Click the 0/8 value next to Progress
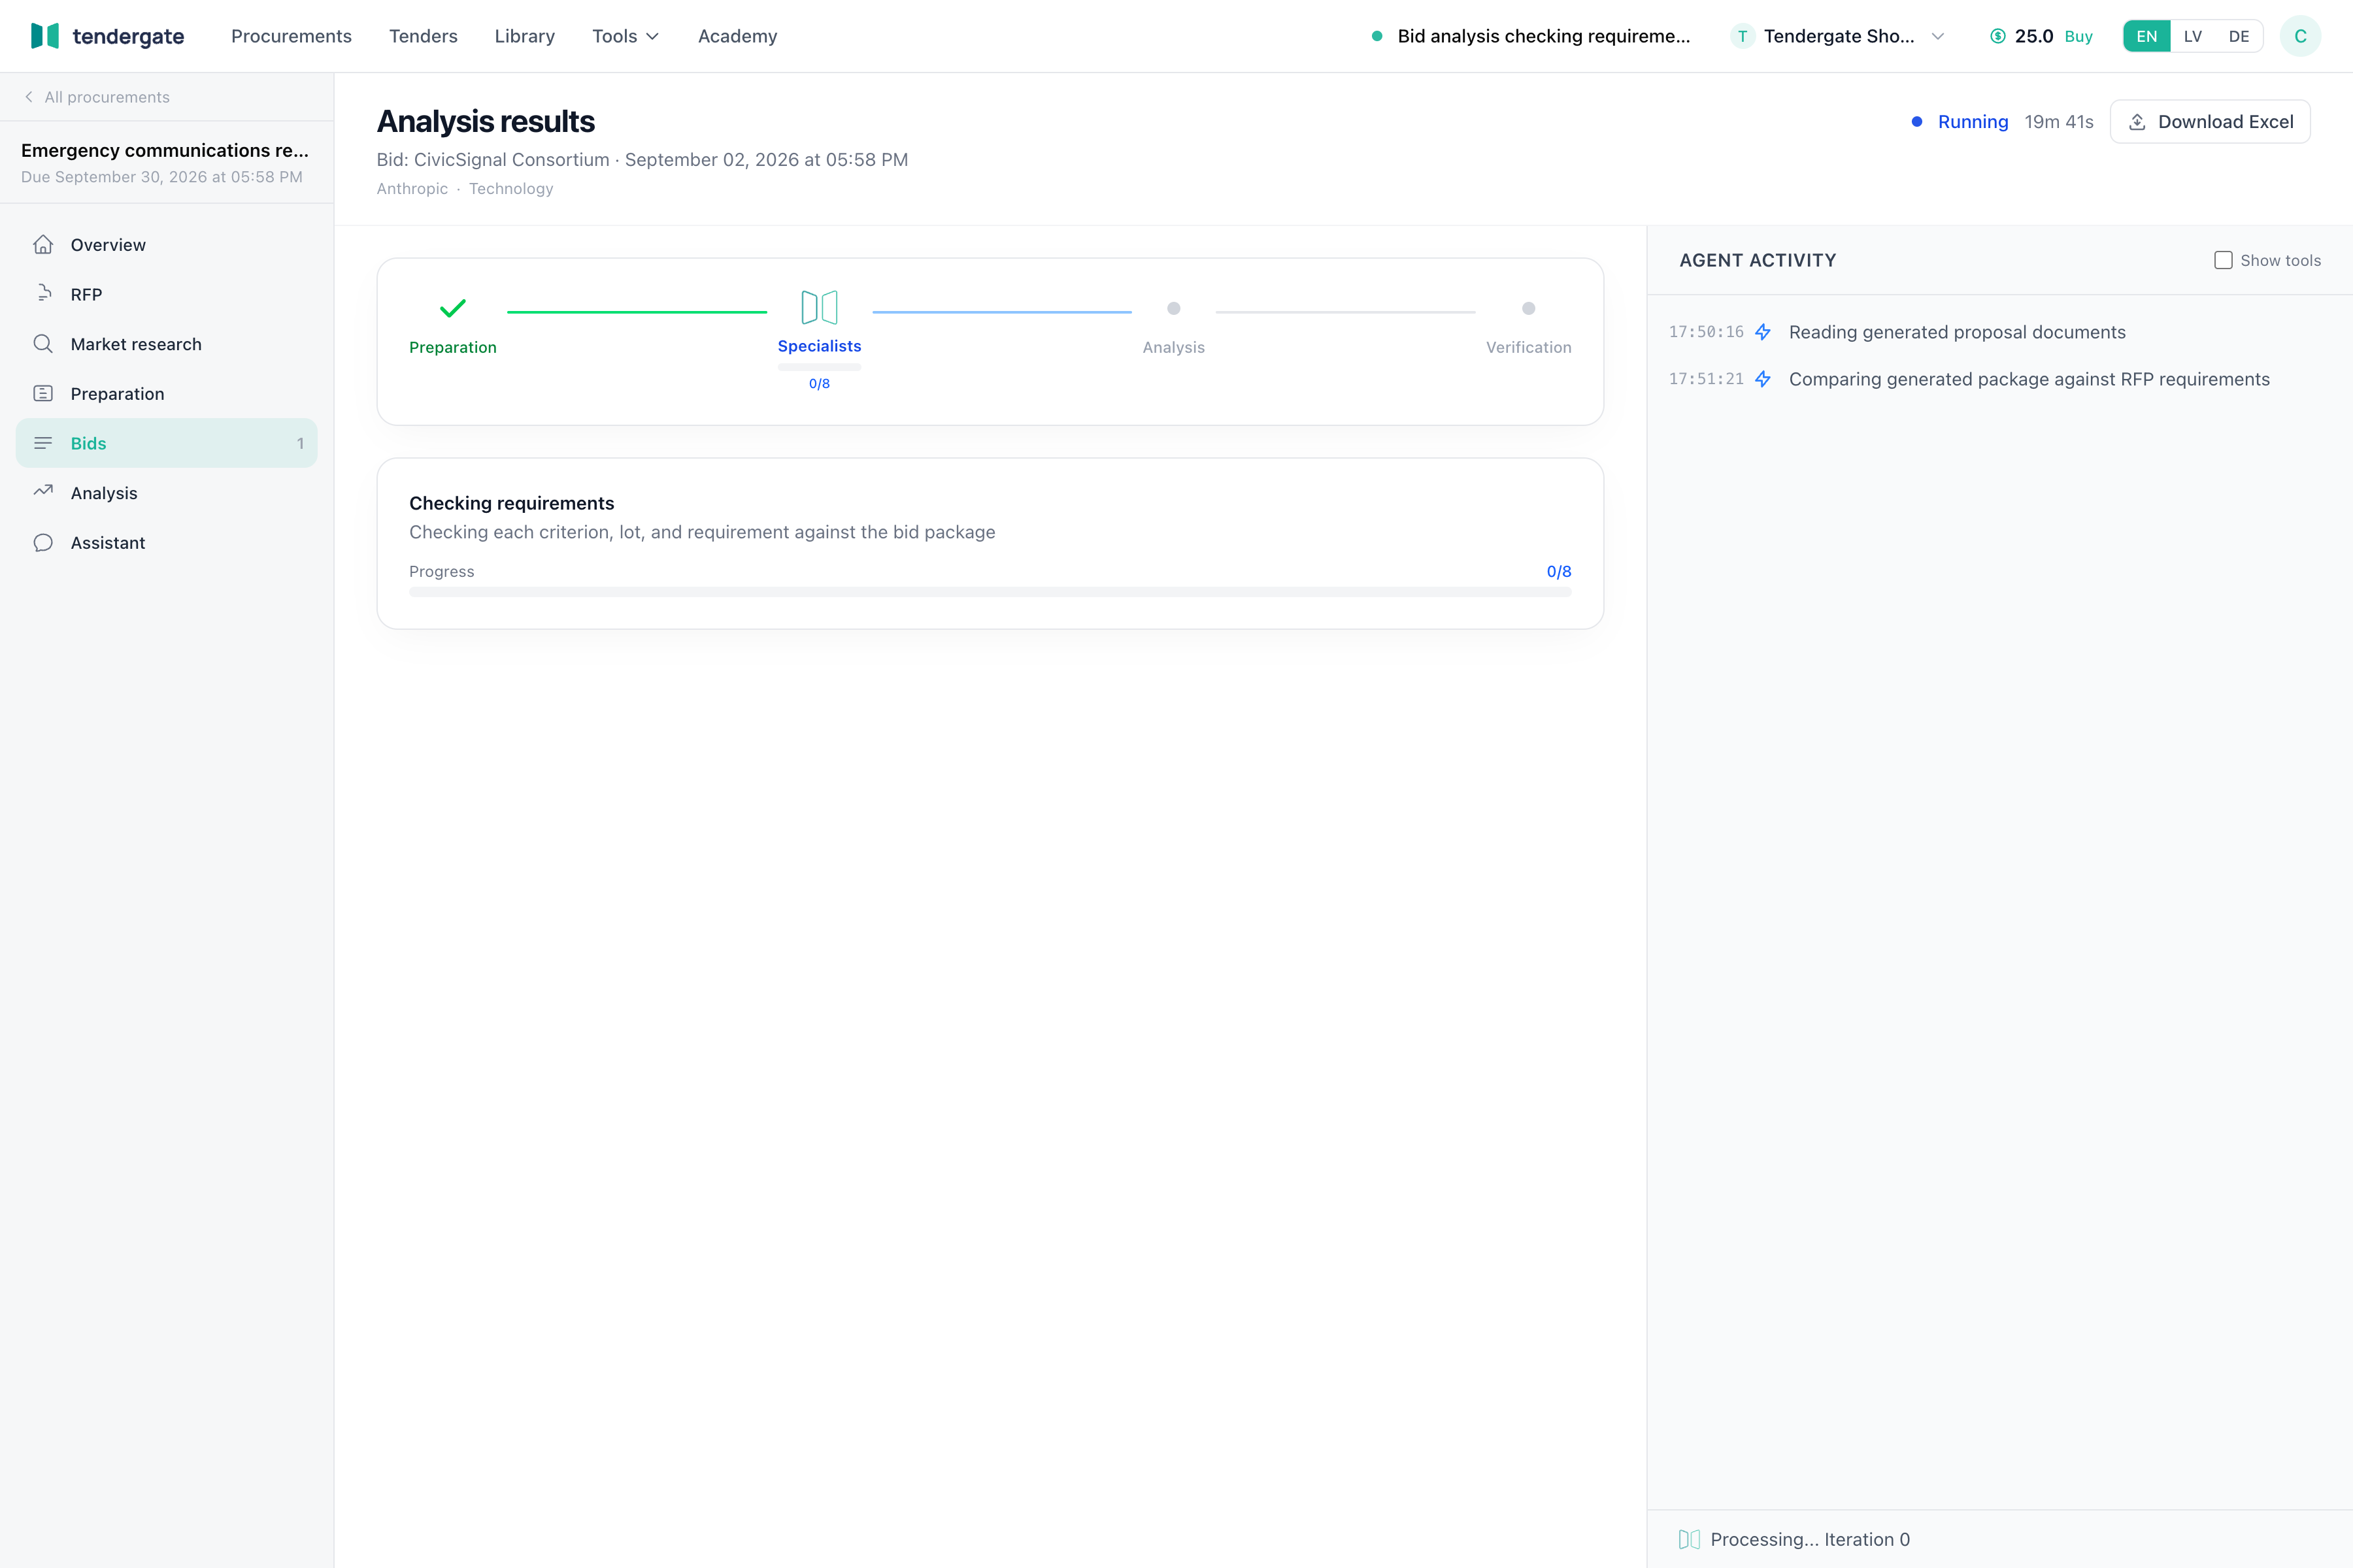Image resolution: width=2353 pixels, height=1568 pixels. tap(1559, 571)
